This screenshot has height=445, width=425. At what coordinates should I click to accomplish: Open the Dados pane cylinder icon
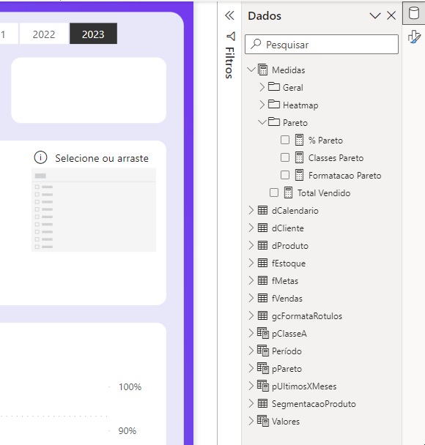(x=413, y=13)
